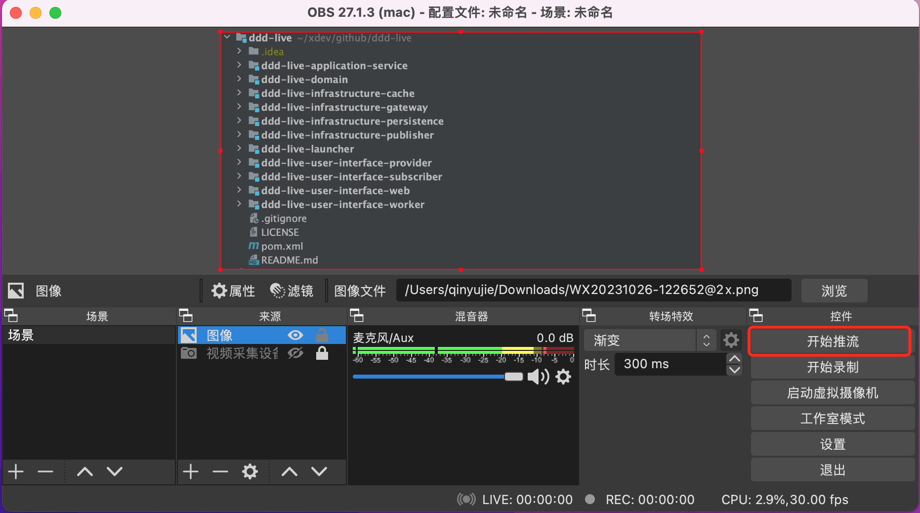The width and height of the screenshot is (920, 513).
Task: Start recording with 开始录制
Action: pos(833,367)
